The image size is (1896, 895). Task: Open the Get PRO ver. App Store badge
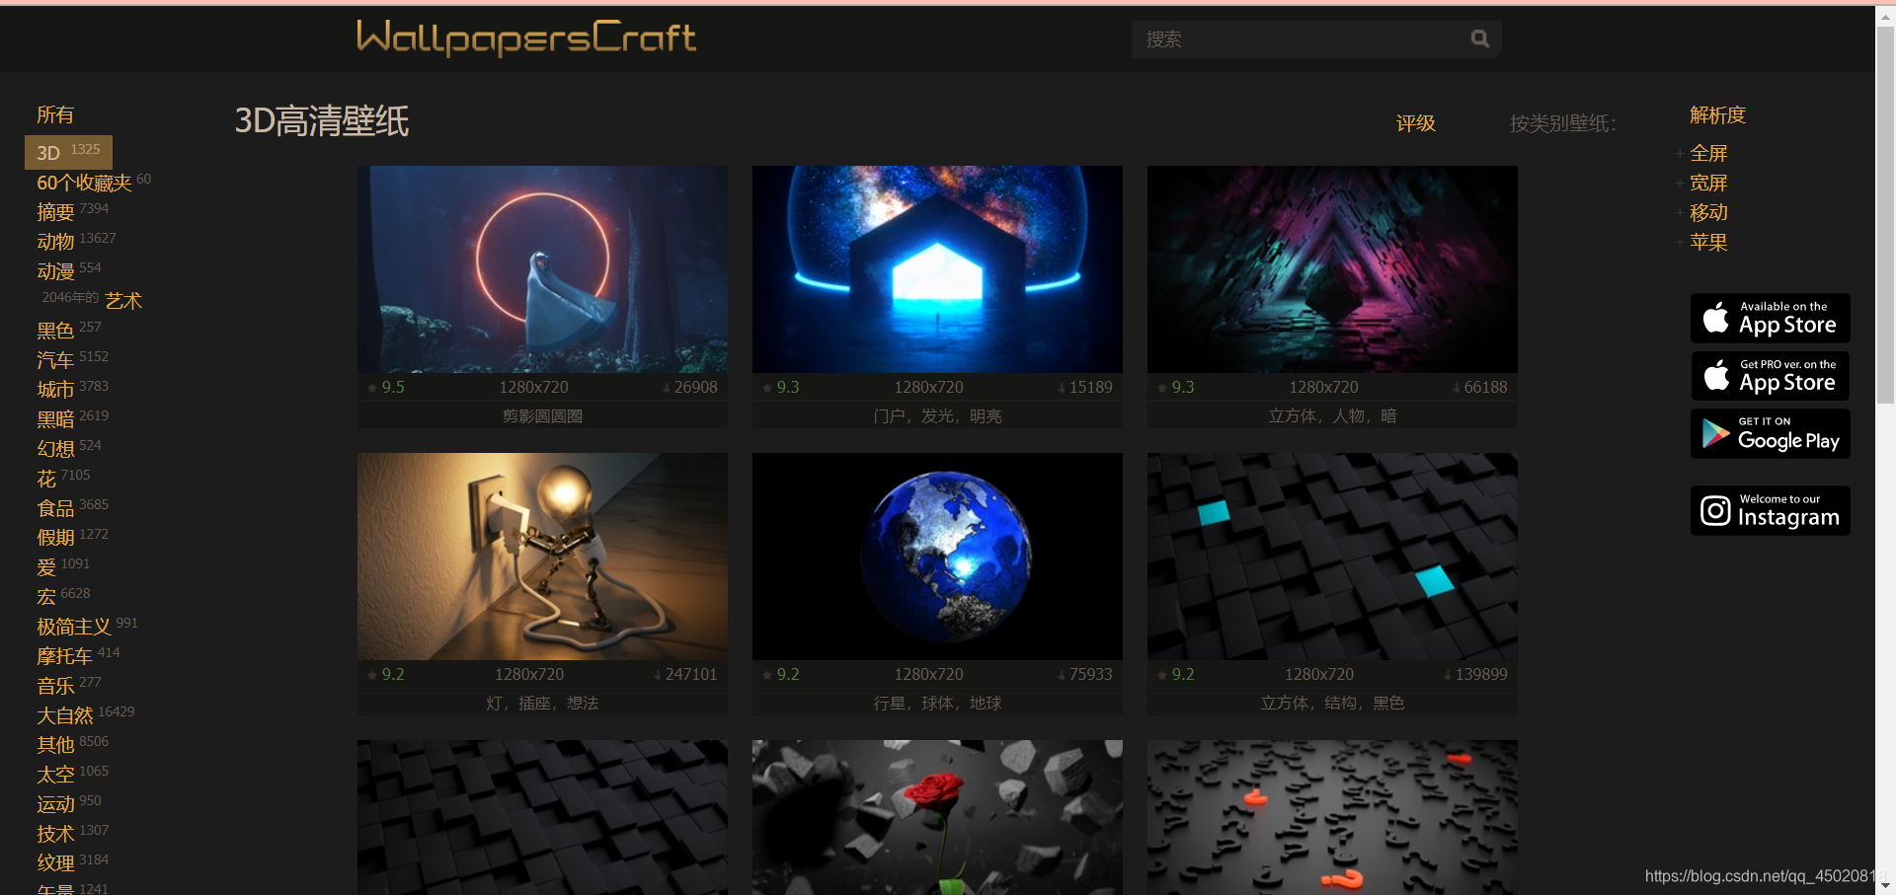click(x=1770, y=376)
